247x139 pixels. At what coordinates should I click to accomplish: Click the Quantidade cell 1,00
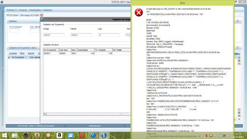tap(86, 53)
